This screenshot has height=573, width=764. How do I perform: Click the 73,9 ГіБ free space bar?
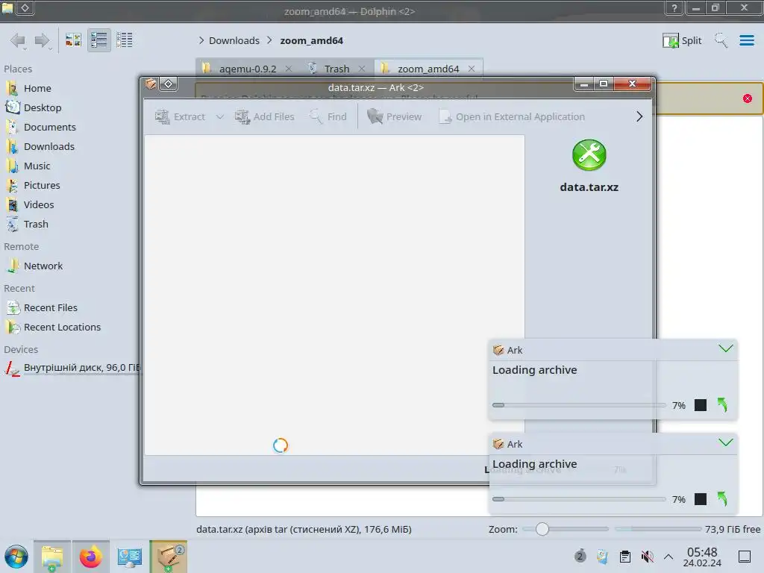click(658, 529)
